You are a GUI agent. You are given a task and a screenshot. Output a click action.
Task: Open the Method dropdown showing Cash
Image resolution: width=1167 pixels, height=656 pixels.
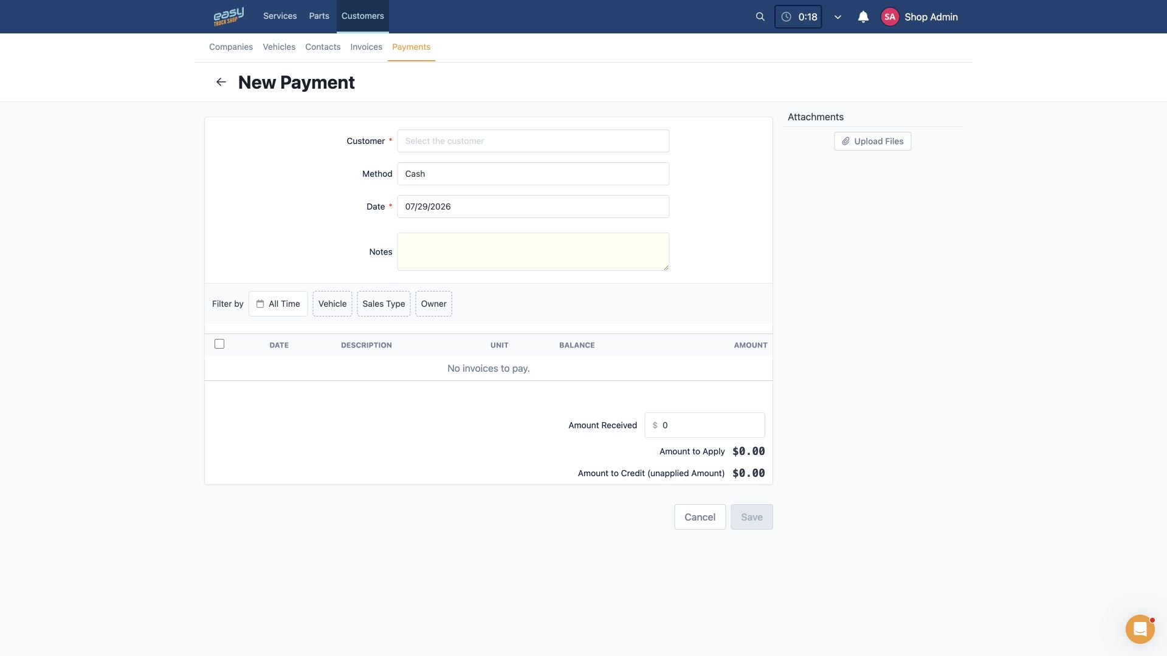533,174
